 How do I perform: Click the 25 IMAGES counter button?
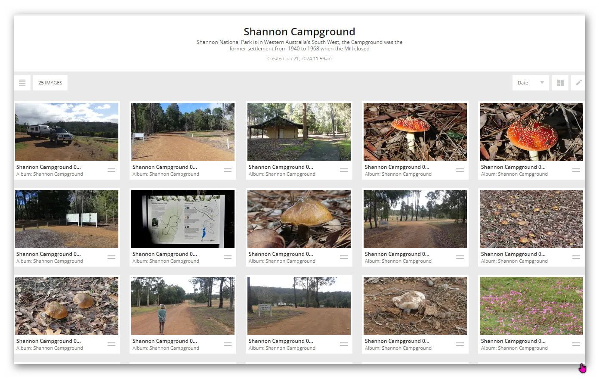point(50,83)
